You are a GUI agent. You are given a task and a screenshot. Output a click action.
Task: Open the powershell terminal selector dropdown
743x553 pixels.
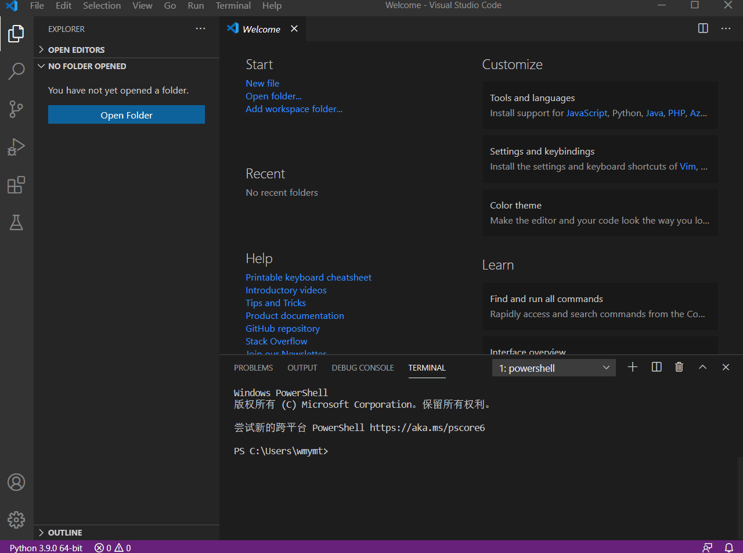(x=554, y=368)
